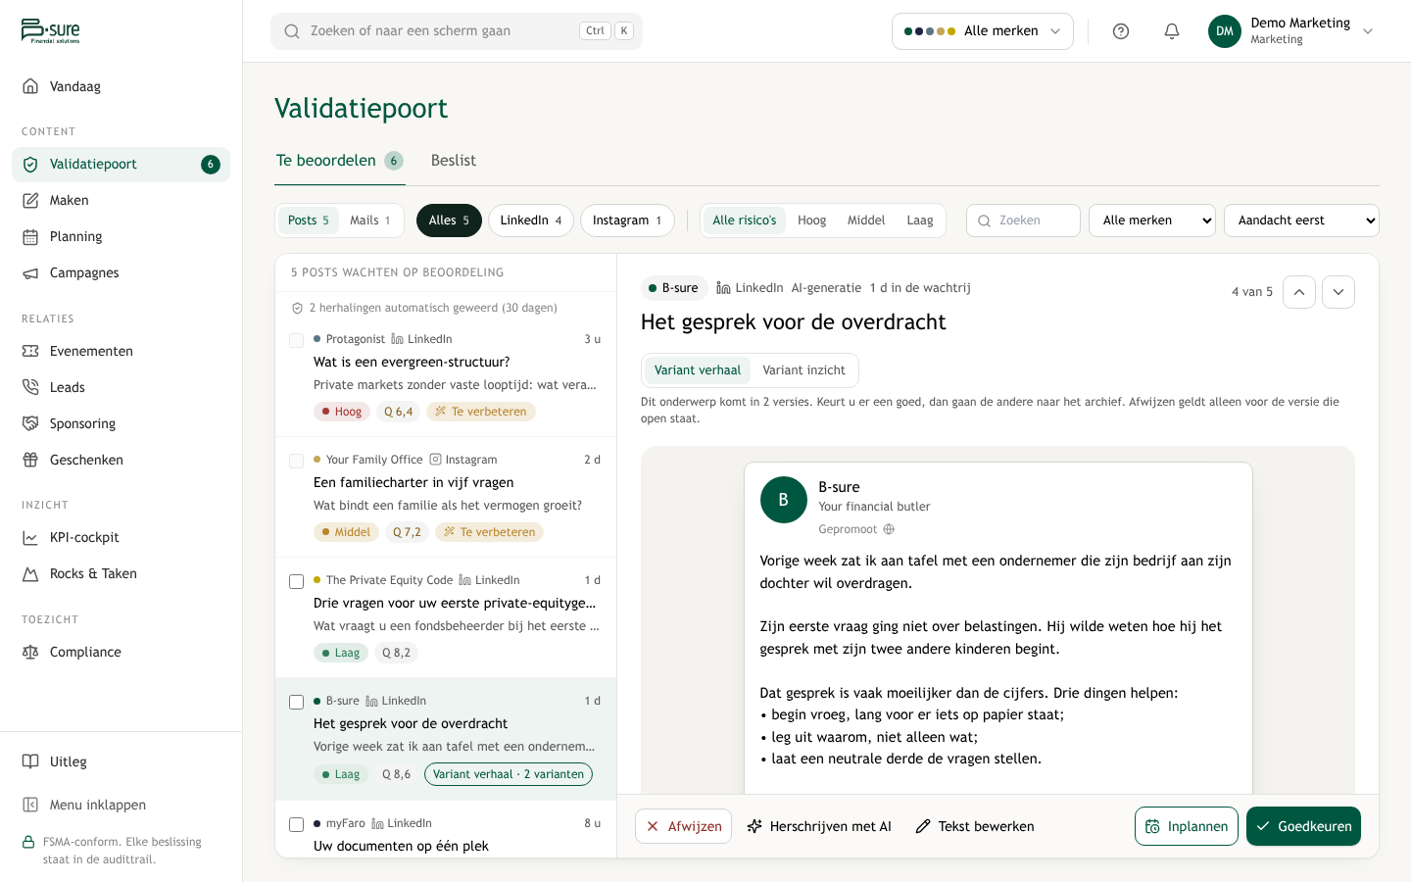
Task: Reject the post with Afwijzen
Action: (684, 826)
